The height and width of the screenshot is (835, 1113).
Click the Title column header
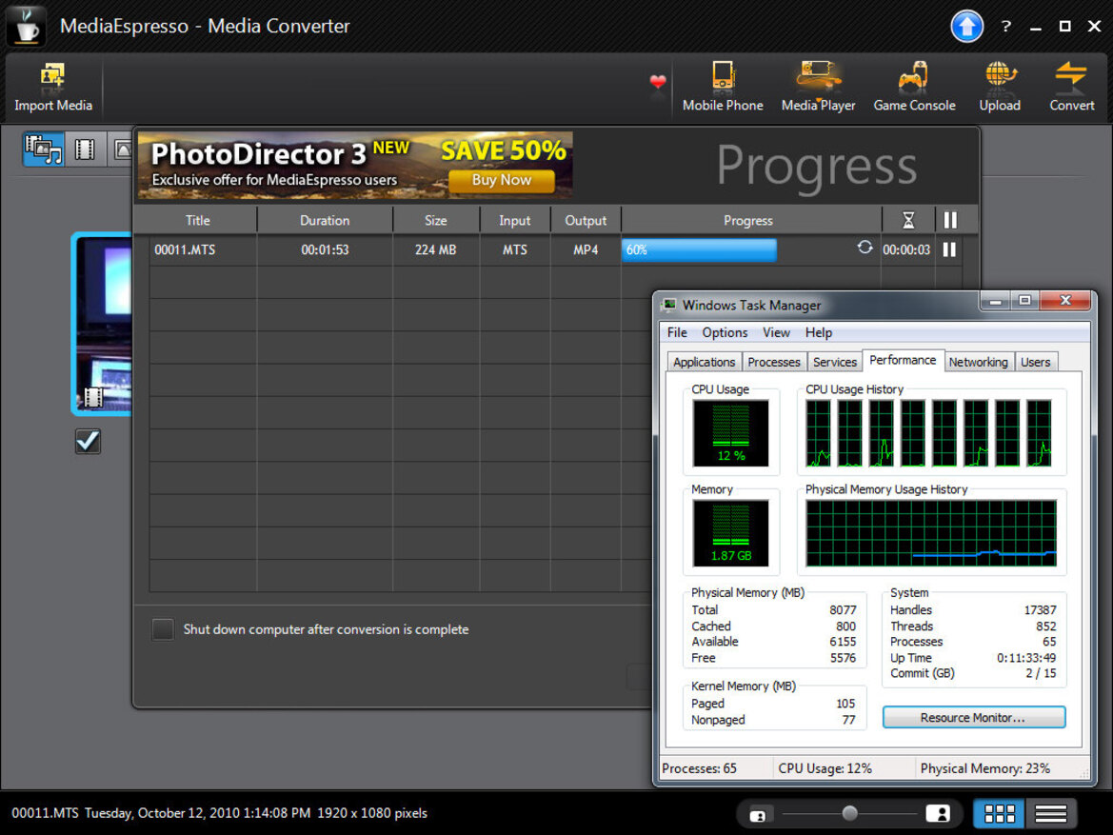pos(197,221)
